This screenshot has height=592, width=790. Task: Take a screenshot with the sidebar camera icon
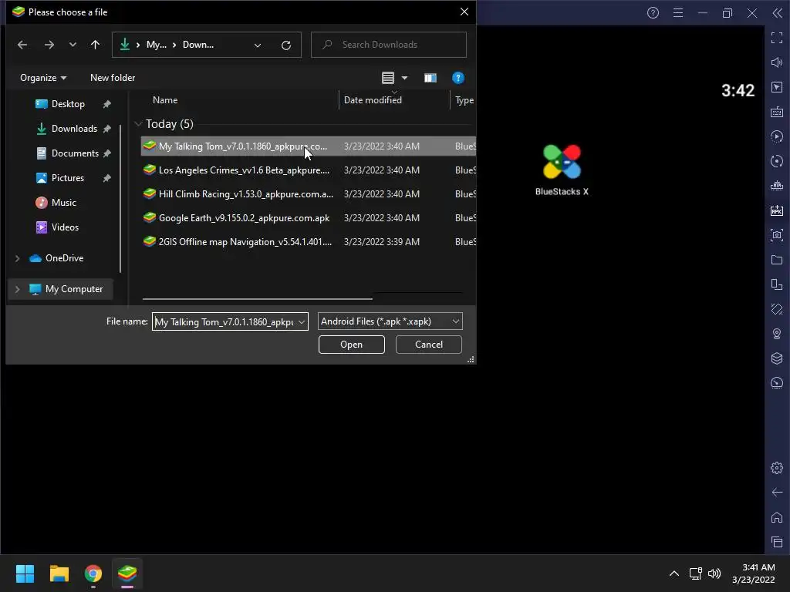coord(776,235)
